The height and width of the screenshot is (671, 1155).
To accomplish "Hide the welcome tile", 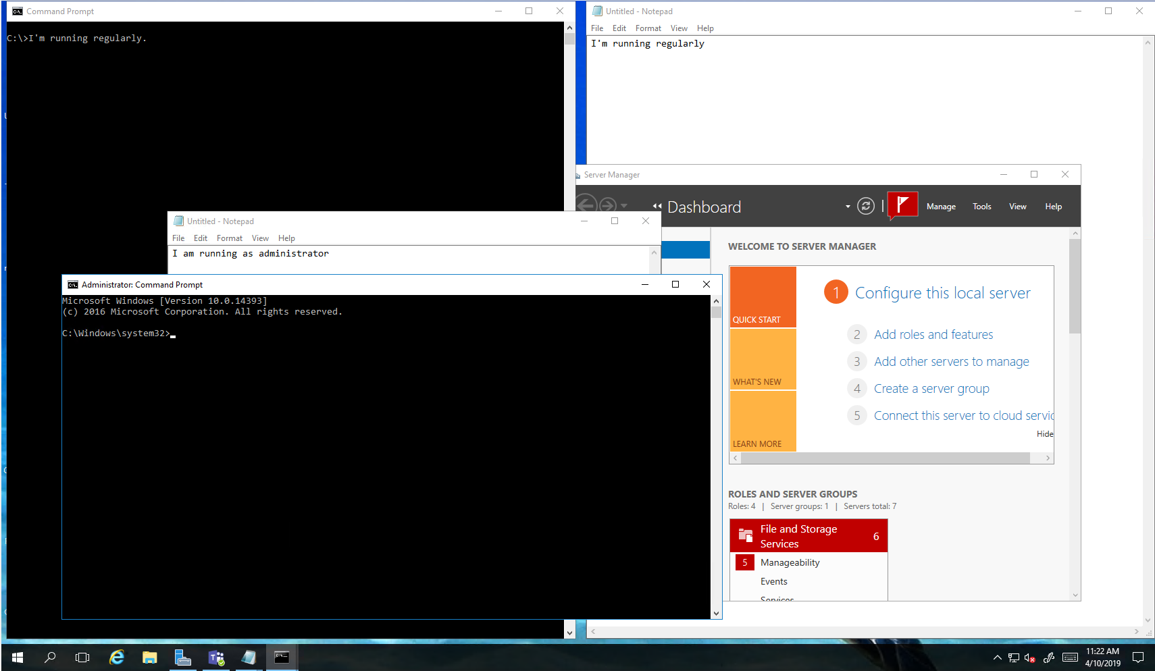I will [1045, 434].
